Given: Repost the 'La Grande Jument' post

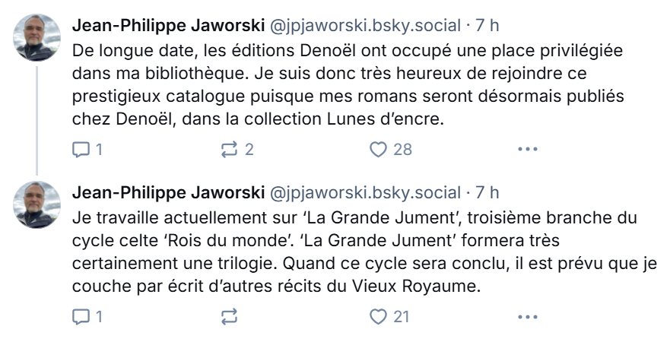Looking at the screenshot, I should click(229, 316).
